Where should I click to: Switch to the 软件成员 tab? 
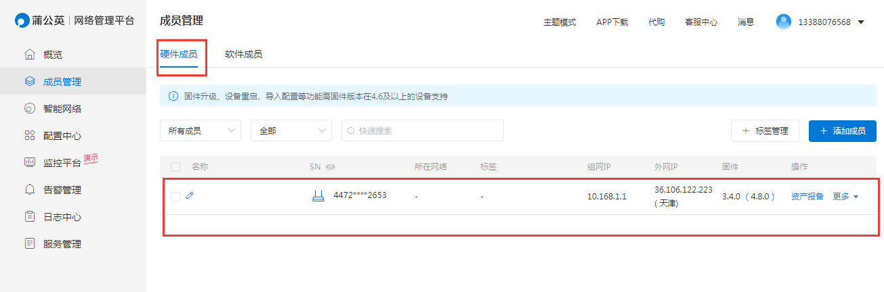coord(243,54)
